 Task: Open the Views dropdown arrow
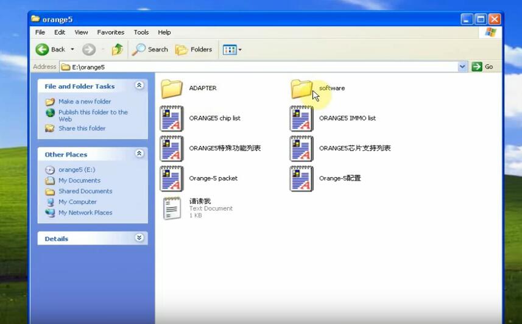point(240,50)
